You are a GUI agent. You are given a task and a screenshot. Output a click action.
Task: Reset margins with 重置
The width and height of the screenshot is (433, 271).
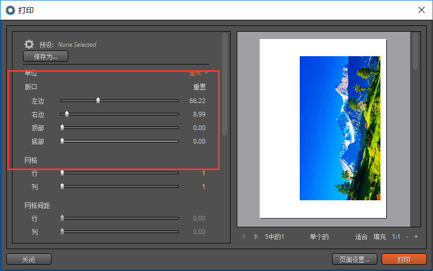(199, 87)
